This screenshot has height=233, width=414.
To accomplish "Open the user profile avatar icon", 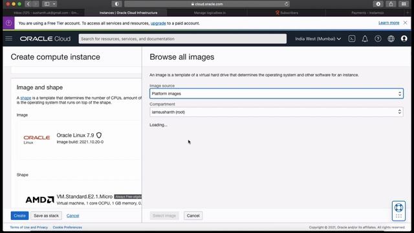I will pos(404,39).
